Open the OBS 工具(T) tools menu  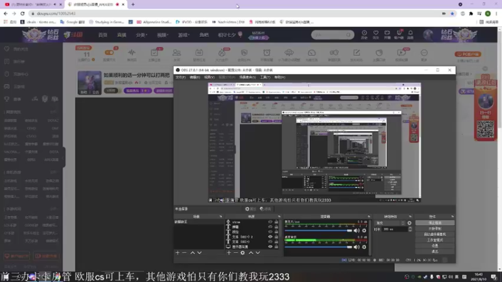[x=265, y=77]
